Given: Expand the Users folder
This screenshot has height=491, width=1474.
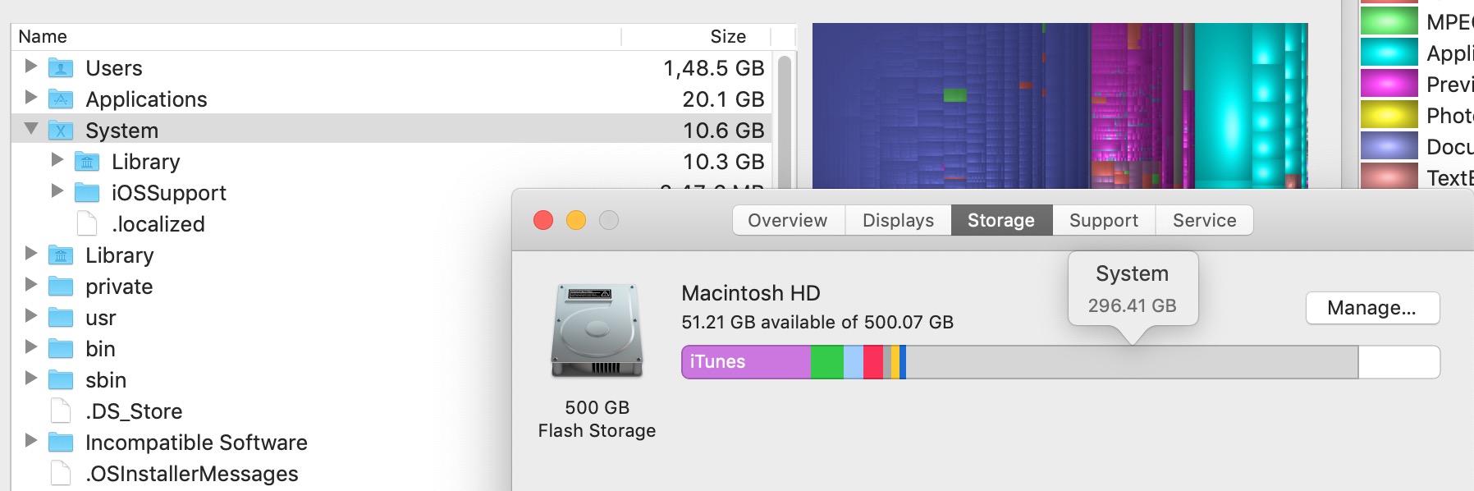Looking at the screenshot, I should (x=31, y=66).
